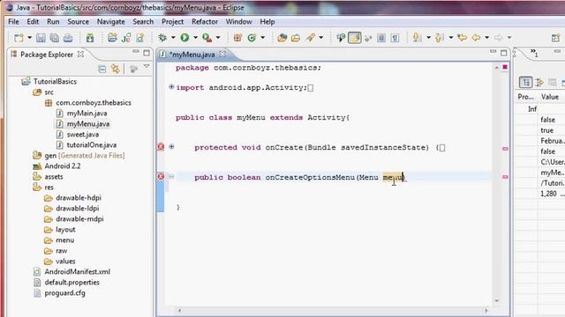Select the Android 2.2 library entry

coord(63,166)
